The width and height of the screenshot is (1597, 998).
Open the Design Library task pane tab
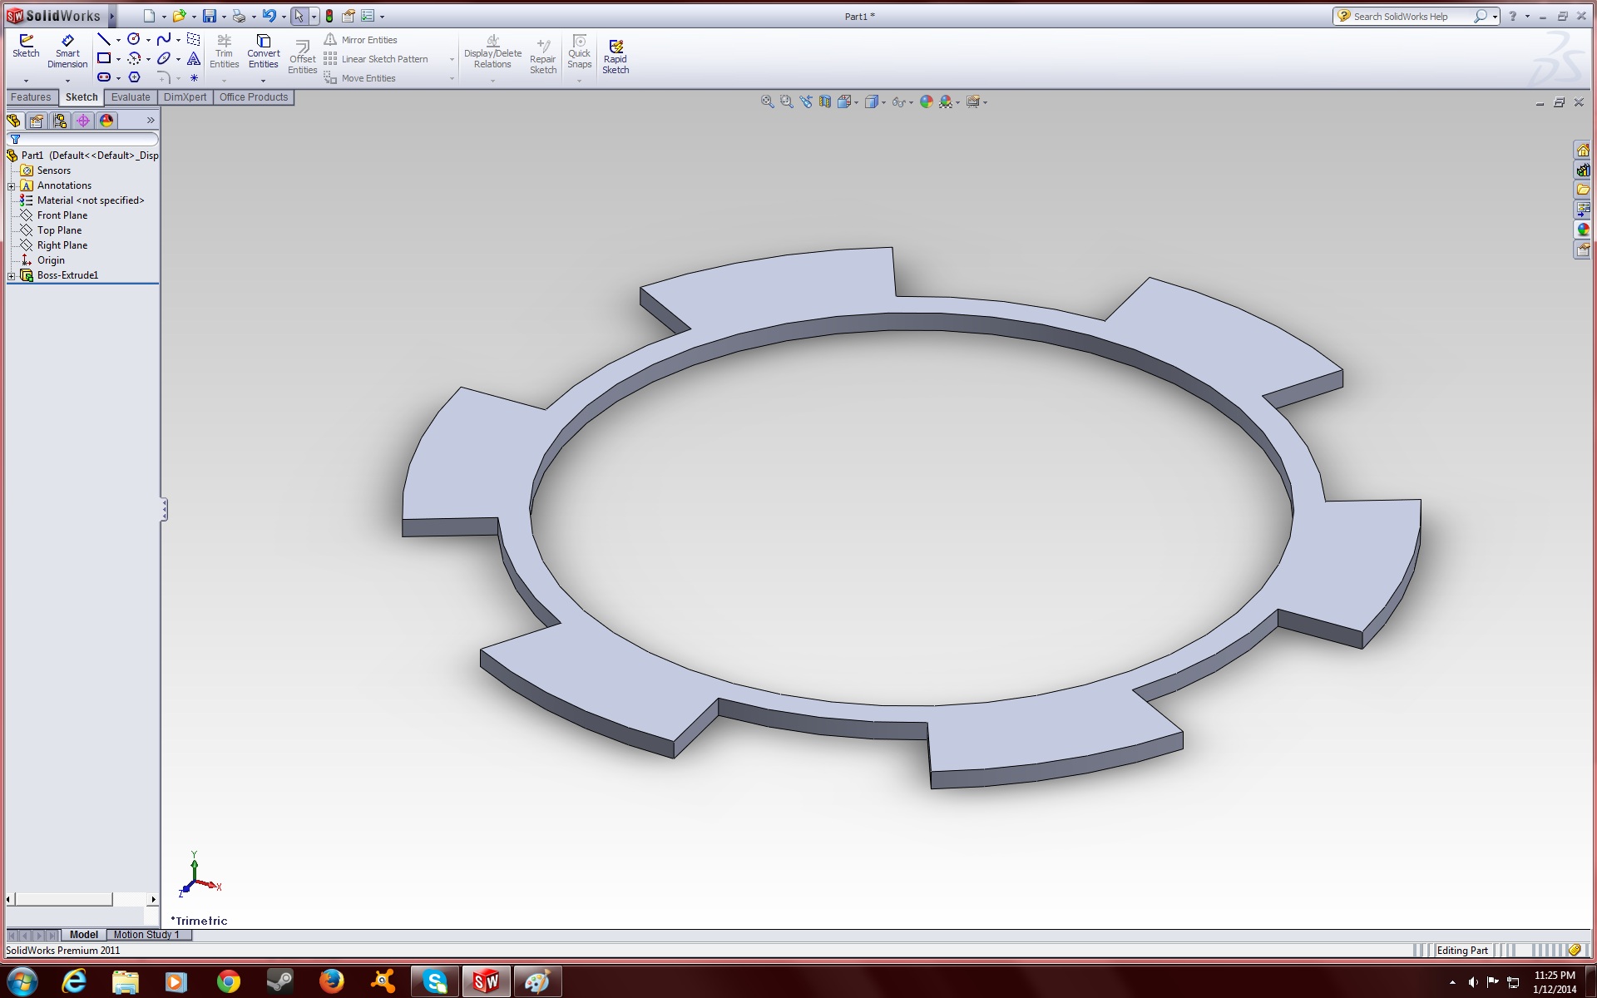point(1583,170)
